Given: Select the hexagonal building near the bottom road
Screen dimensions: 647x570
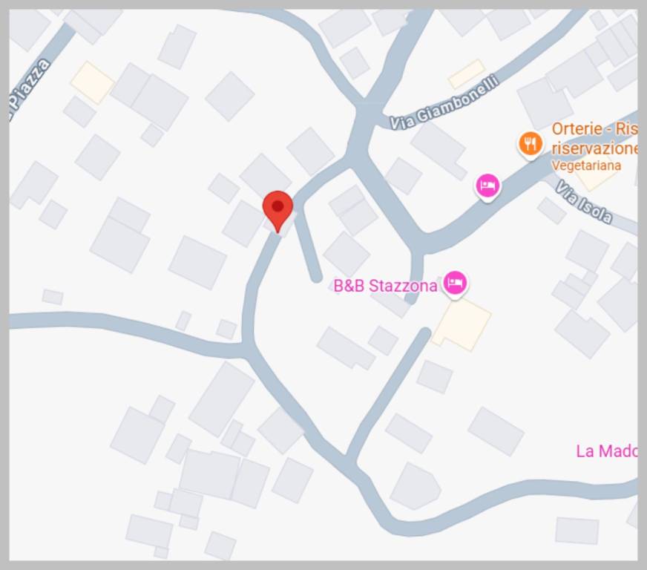Looking at the screenshot, I should click(416, 486).
